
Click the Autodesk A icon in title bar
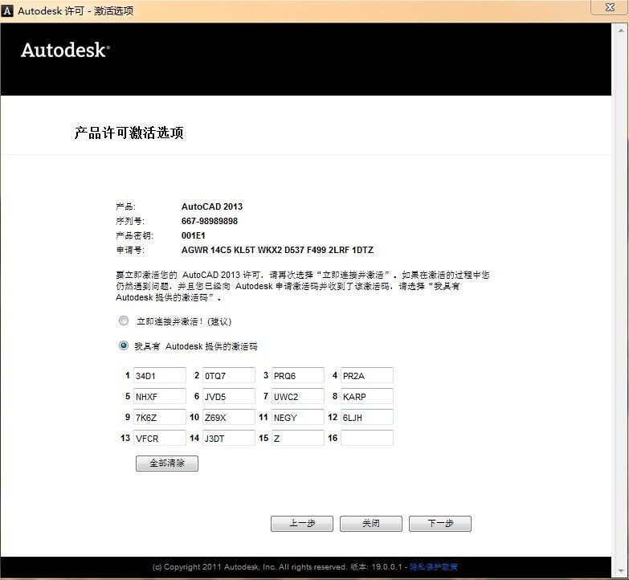[x=6, y=10]
